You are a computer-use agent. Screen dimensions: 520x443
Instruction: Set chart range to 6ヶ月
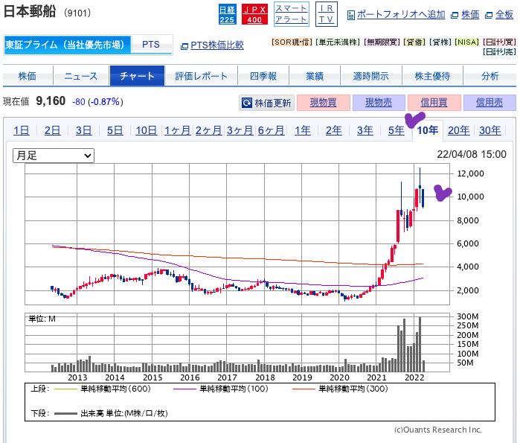tap(271, 130)
